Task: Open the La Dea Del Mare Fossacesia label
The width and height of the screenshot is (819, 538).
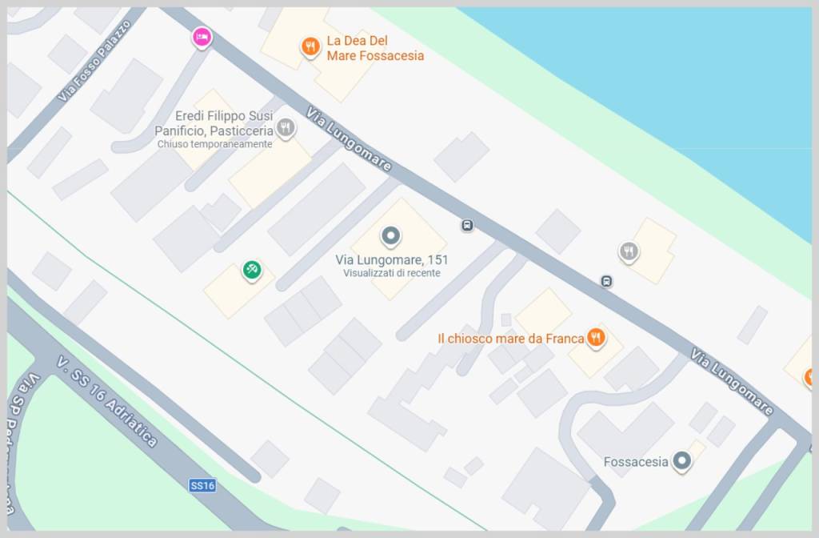Action: click(x=375, y=48)
